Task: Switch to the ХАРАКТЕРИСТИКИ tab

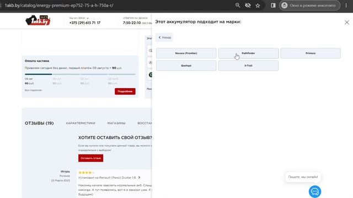Action: pyautogui.click(x=81, y=123)
